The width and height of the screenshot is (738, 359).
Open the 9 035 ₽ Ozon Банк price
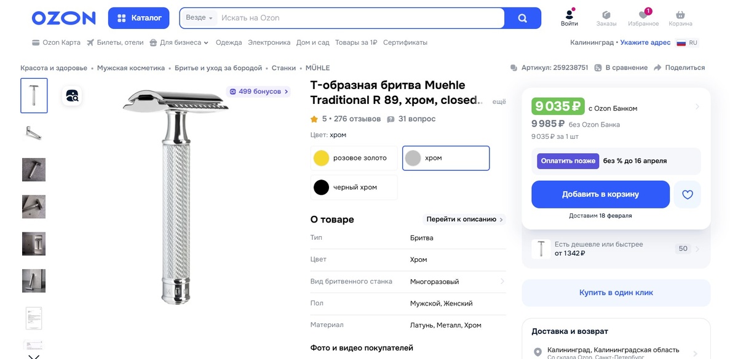[x=558, y=106]
